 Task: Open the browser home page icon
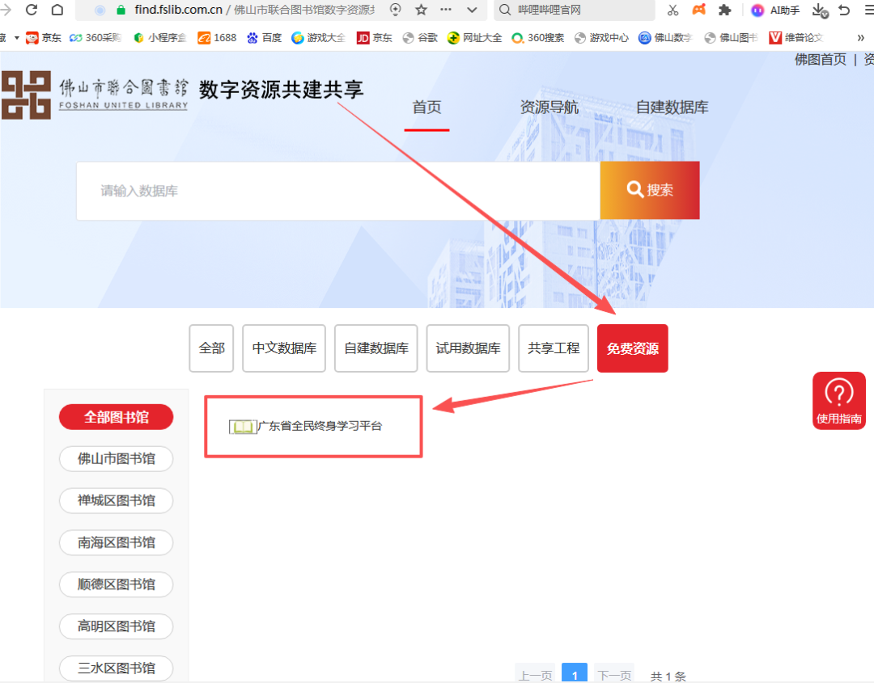click(x=57, y=10)
